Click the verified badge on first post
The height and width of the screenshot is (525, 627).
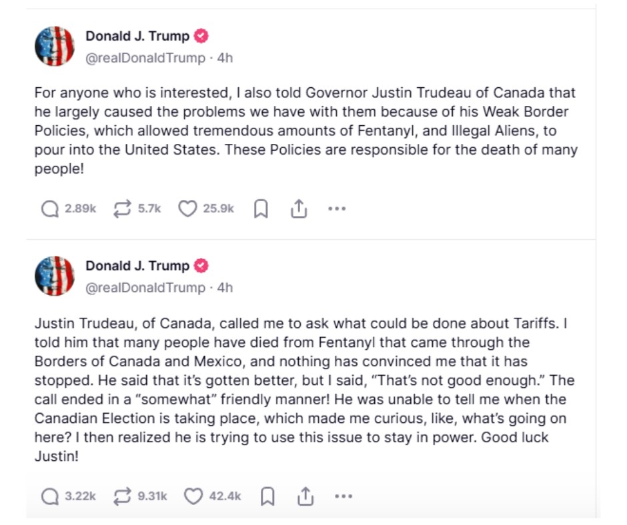tap(201, 36)
